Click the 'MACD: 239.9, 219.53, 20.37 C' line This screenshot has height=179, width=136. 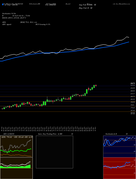click(14, 18)
